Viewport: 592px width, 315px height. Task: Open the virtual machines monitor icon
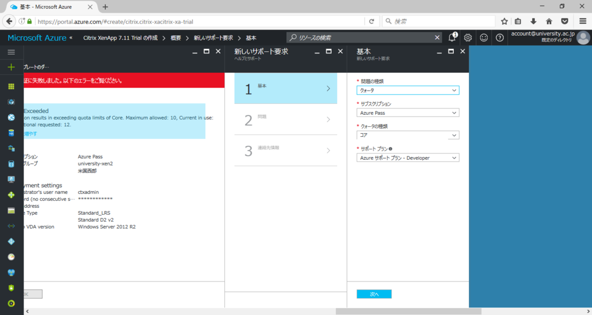click(x=12, y=179)
